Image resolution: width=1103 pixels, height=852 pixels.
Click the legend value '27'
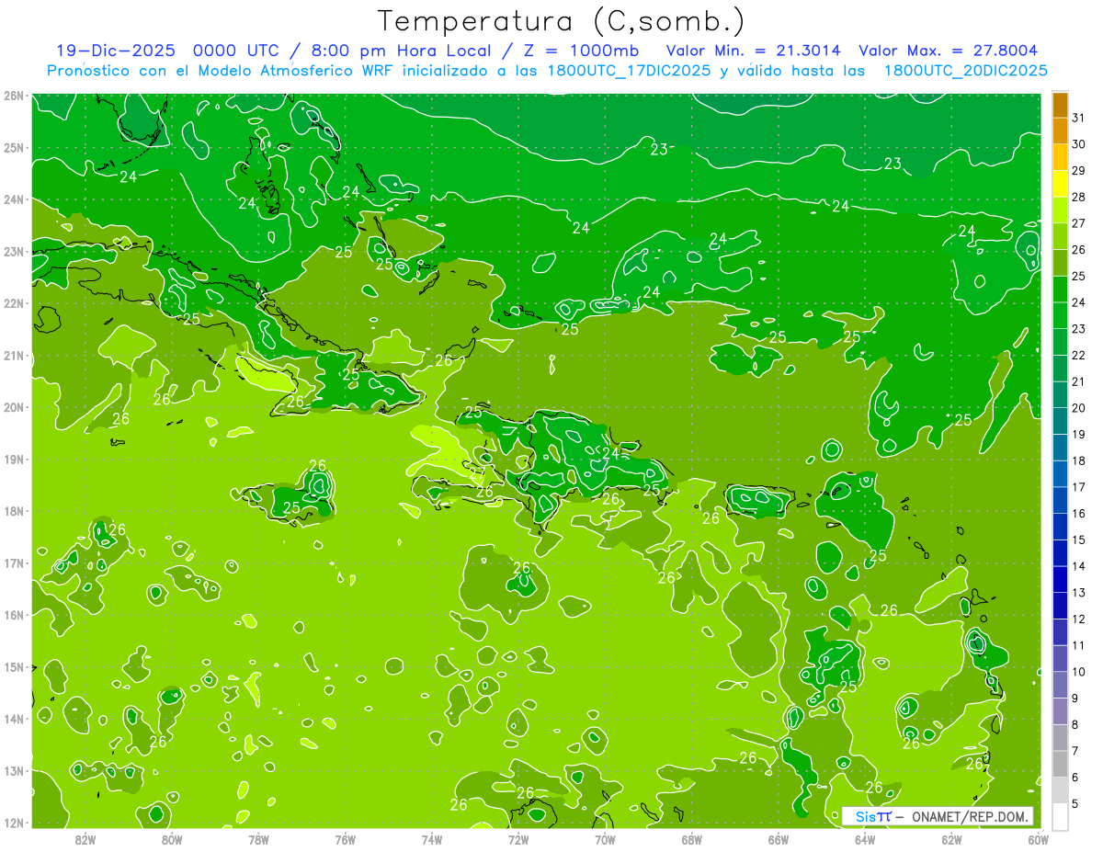pyautogui.click(x=1079, y=223)
